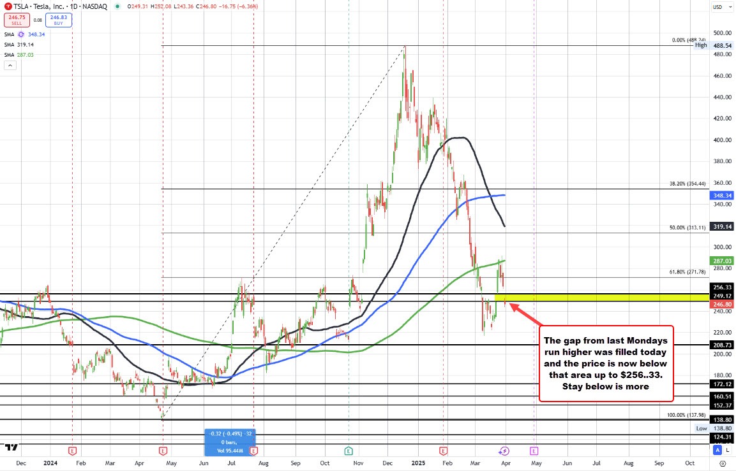
Task: Open the TSLA Tesla, Inc. symbol title
Action: point(60,6)
